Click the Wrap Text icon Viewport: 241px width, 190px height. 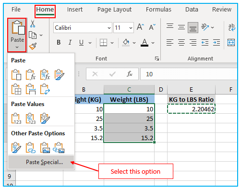click(231, 27)
